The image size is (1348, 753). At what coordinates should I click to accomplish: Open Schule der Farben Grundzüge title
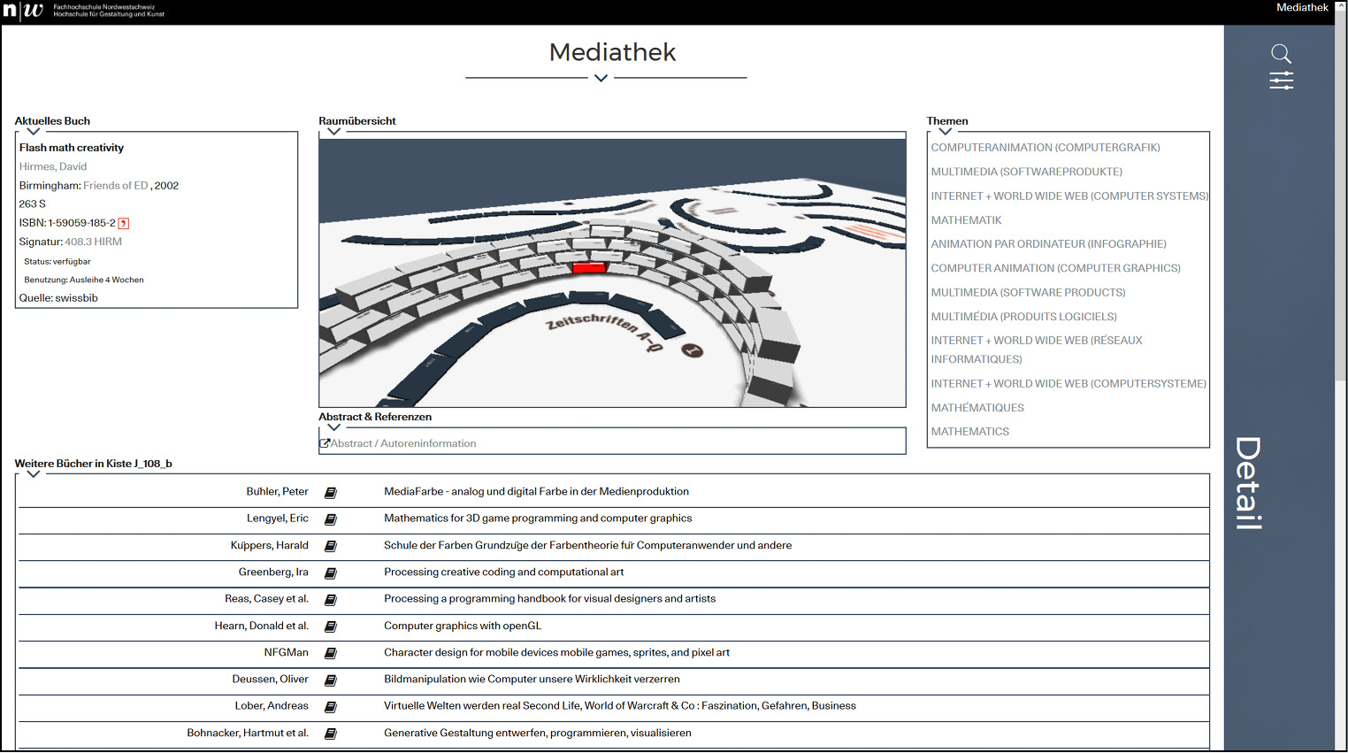click(x=587, y=546)
